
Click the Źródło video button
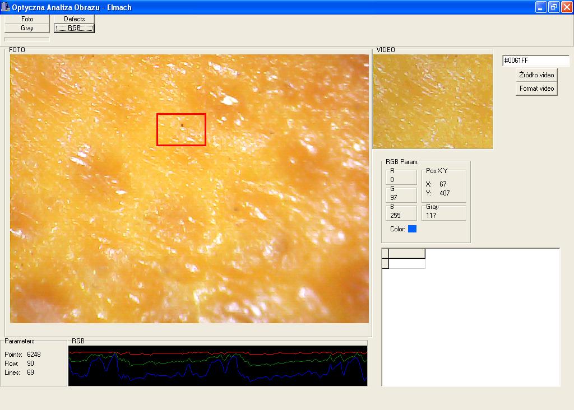click(x=536, y=75)
